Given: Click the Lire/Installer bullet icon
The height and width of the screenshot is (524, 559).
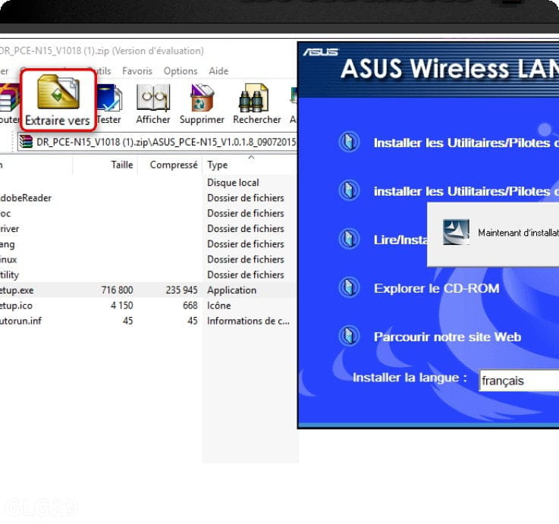Looking at the screenshot, I should pos(349,239).
